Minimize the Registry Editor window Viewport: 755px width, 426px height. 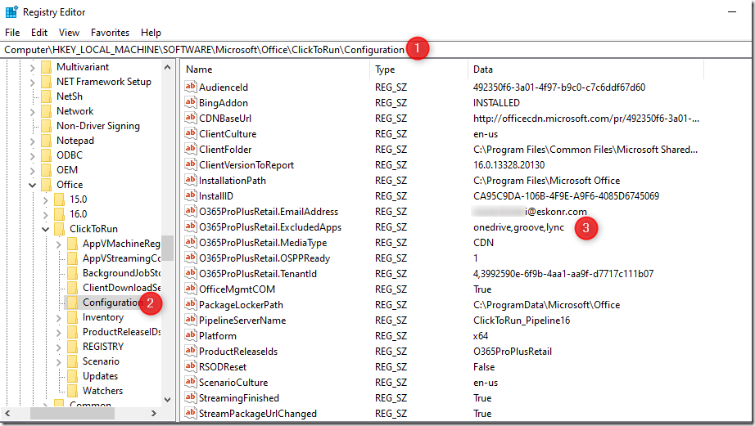732,12
